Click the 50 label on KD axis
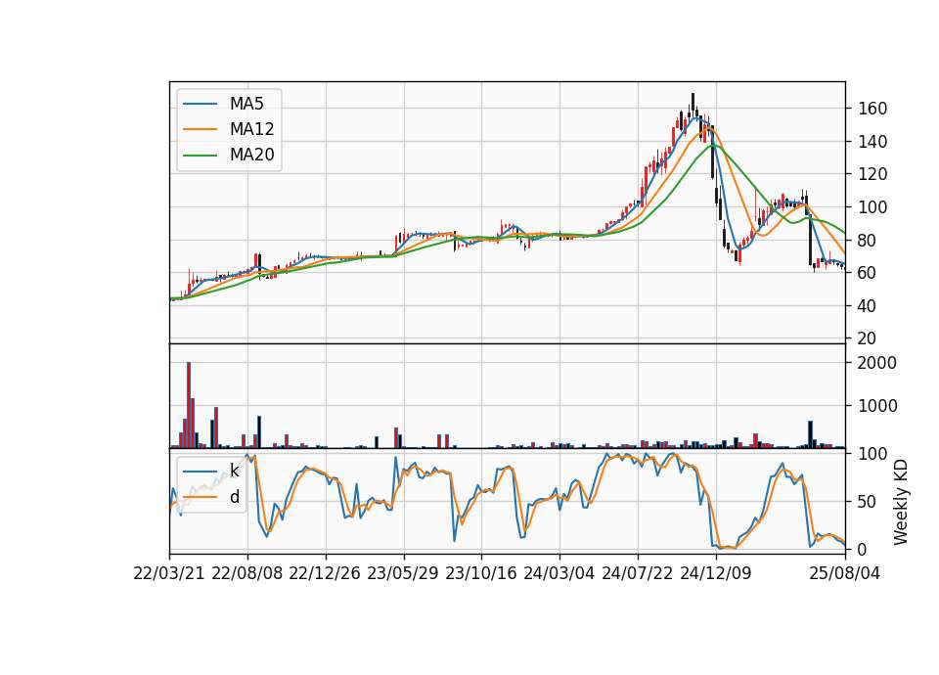Screen dimensions: 939x675 [x=868, y=502]
